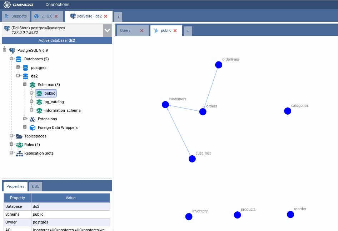Click the pg_catalog schema icon
Image resolution: width=338 pixels, height=231 pixels.
coord(39,102)
